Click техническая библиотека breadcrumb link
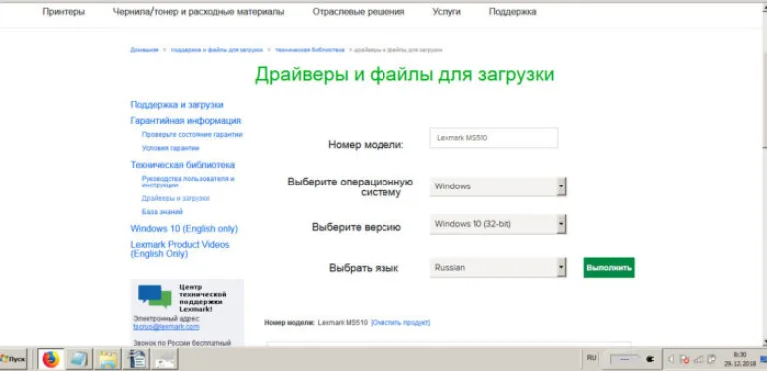Screen dimensions: 767x371 (310, 50)
